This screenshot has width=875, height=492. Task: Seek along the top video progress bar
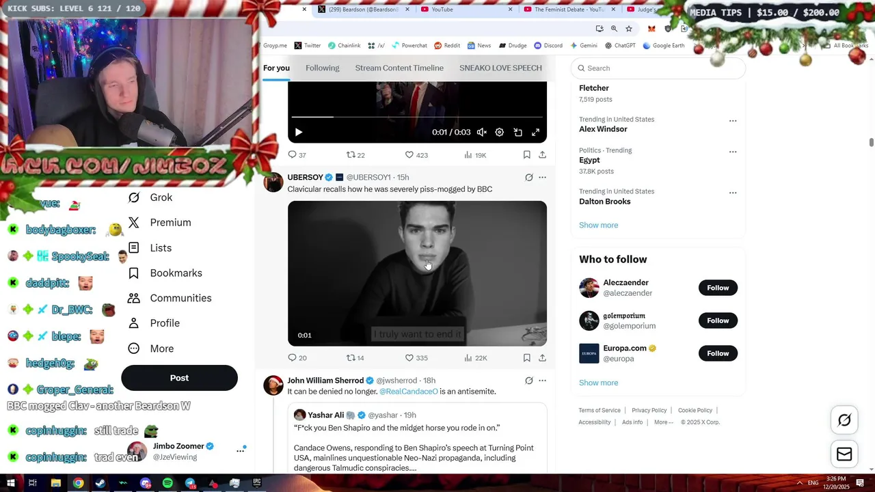(417, 118)
